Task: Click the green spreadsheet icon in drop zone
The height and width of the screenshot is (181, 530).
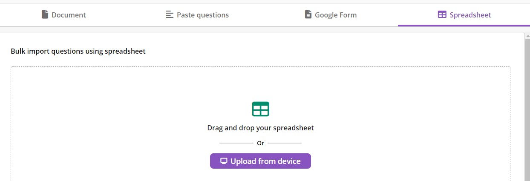Action: [x=260, y=109]
